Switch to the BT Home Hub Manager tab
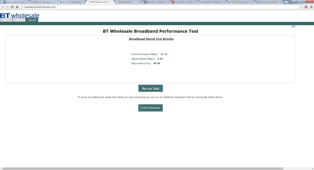 click(72, 2)
